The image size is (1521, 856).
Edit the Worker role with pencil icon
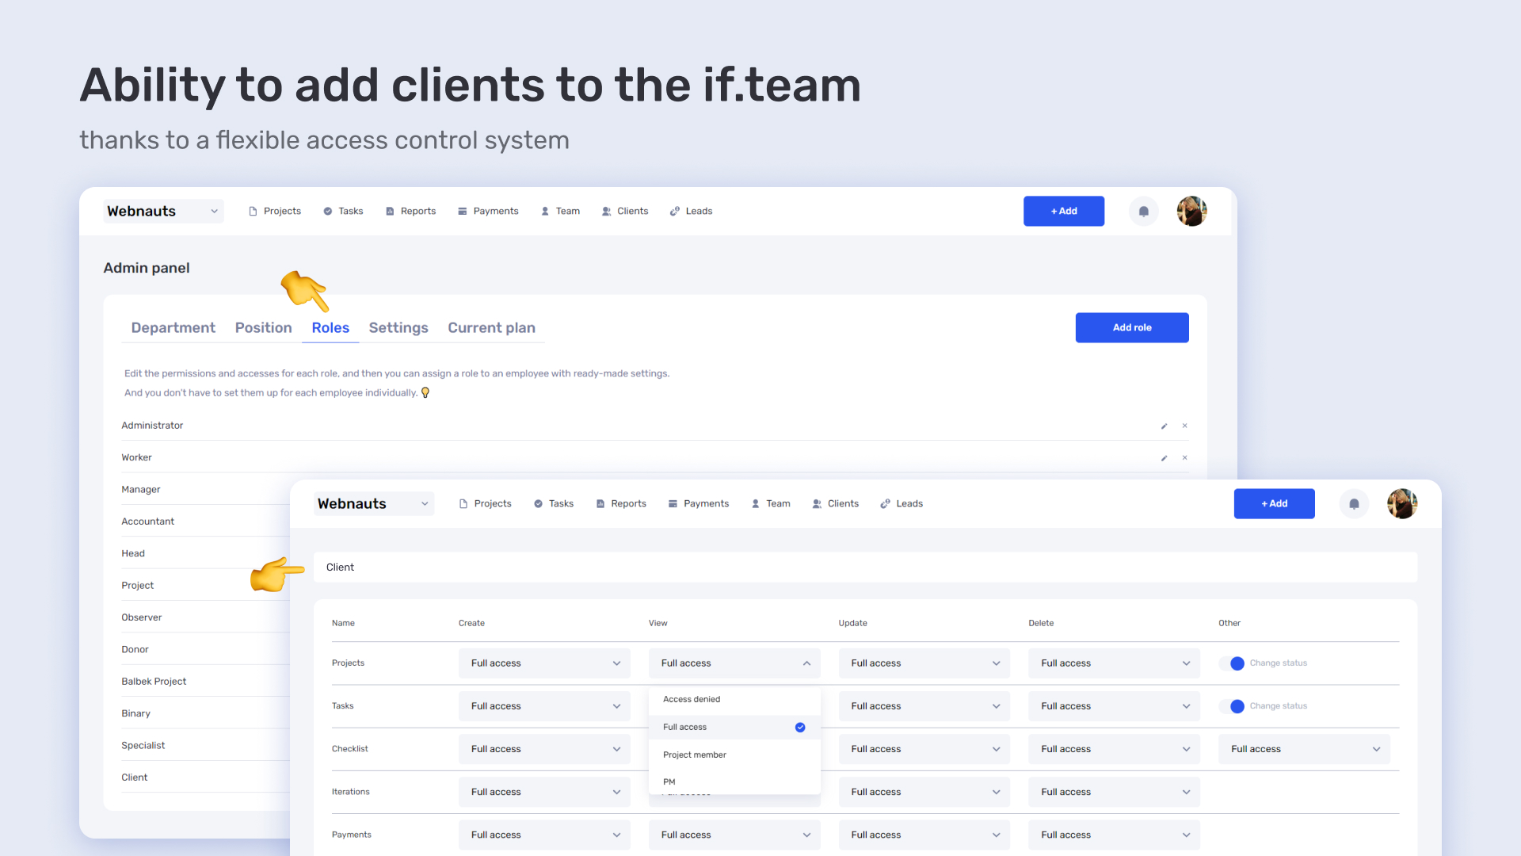(1165, 457)
